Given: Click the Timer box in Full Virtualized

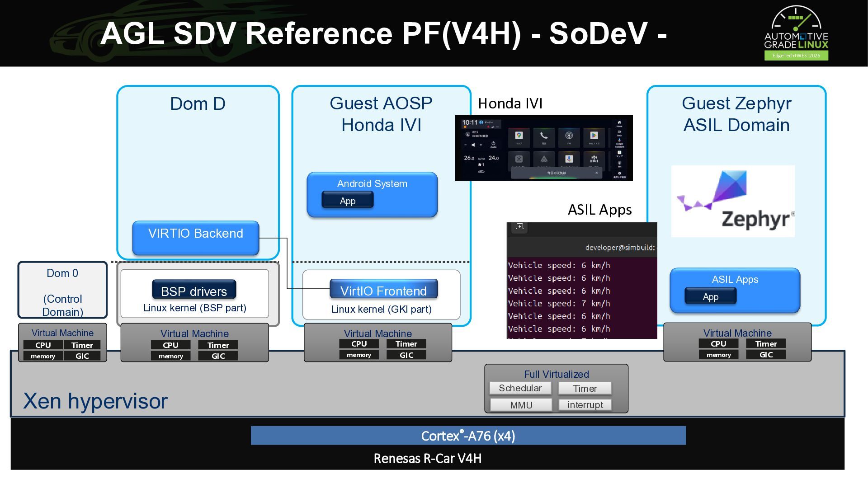Looking at the screenshot, I should (585, 388).
